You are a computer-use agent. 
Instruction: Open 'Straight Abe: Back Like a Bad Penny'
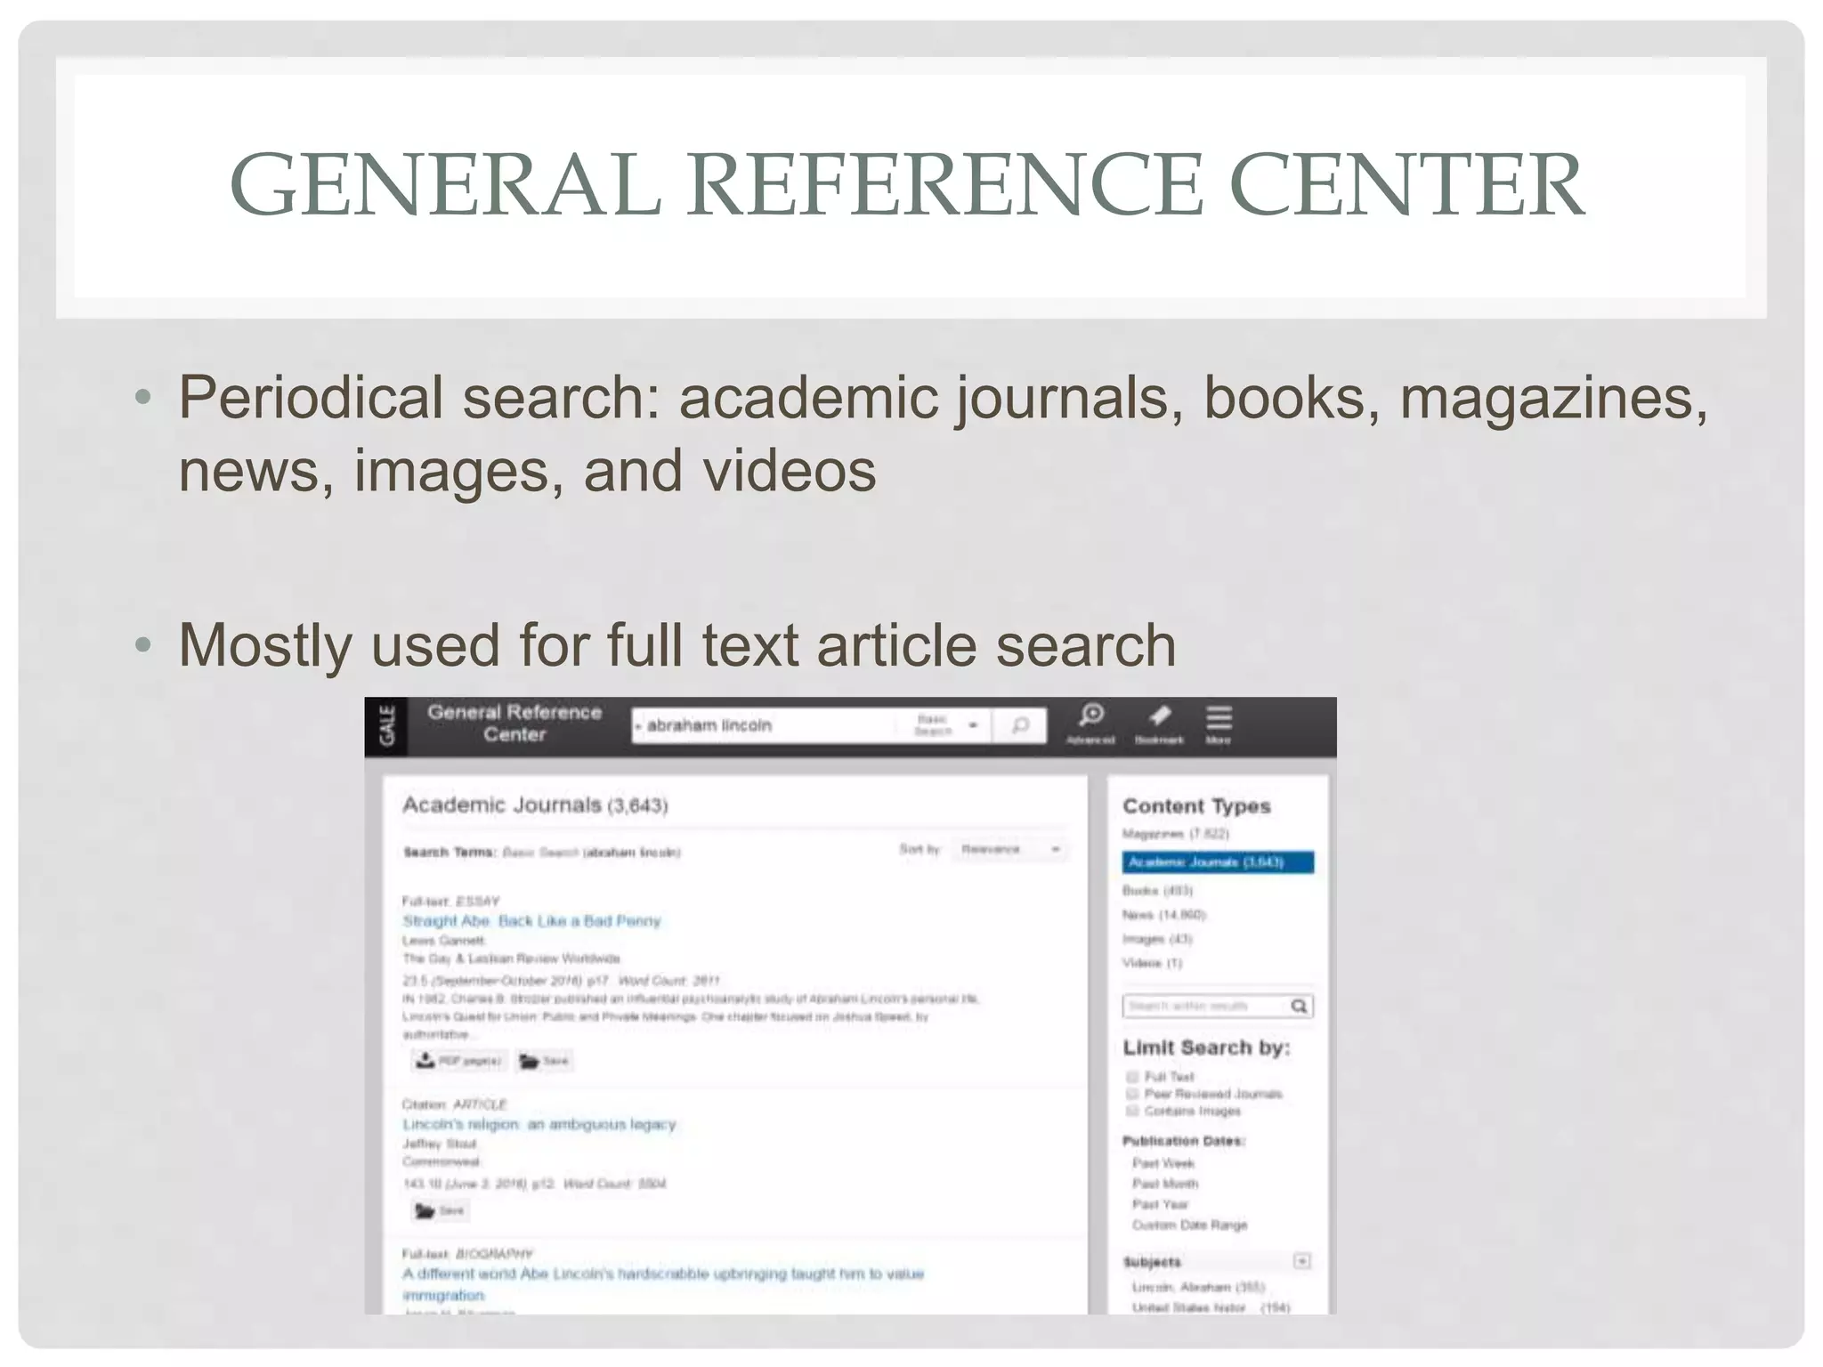tap(531, 921)
